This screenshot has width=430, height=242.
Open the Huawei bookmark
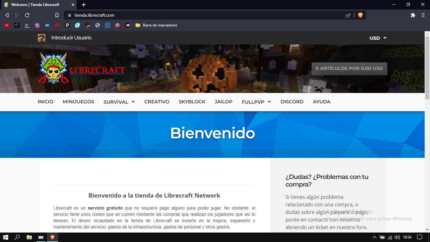coord(57,25)
